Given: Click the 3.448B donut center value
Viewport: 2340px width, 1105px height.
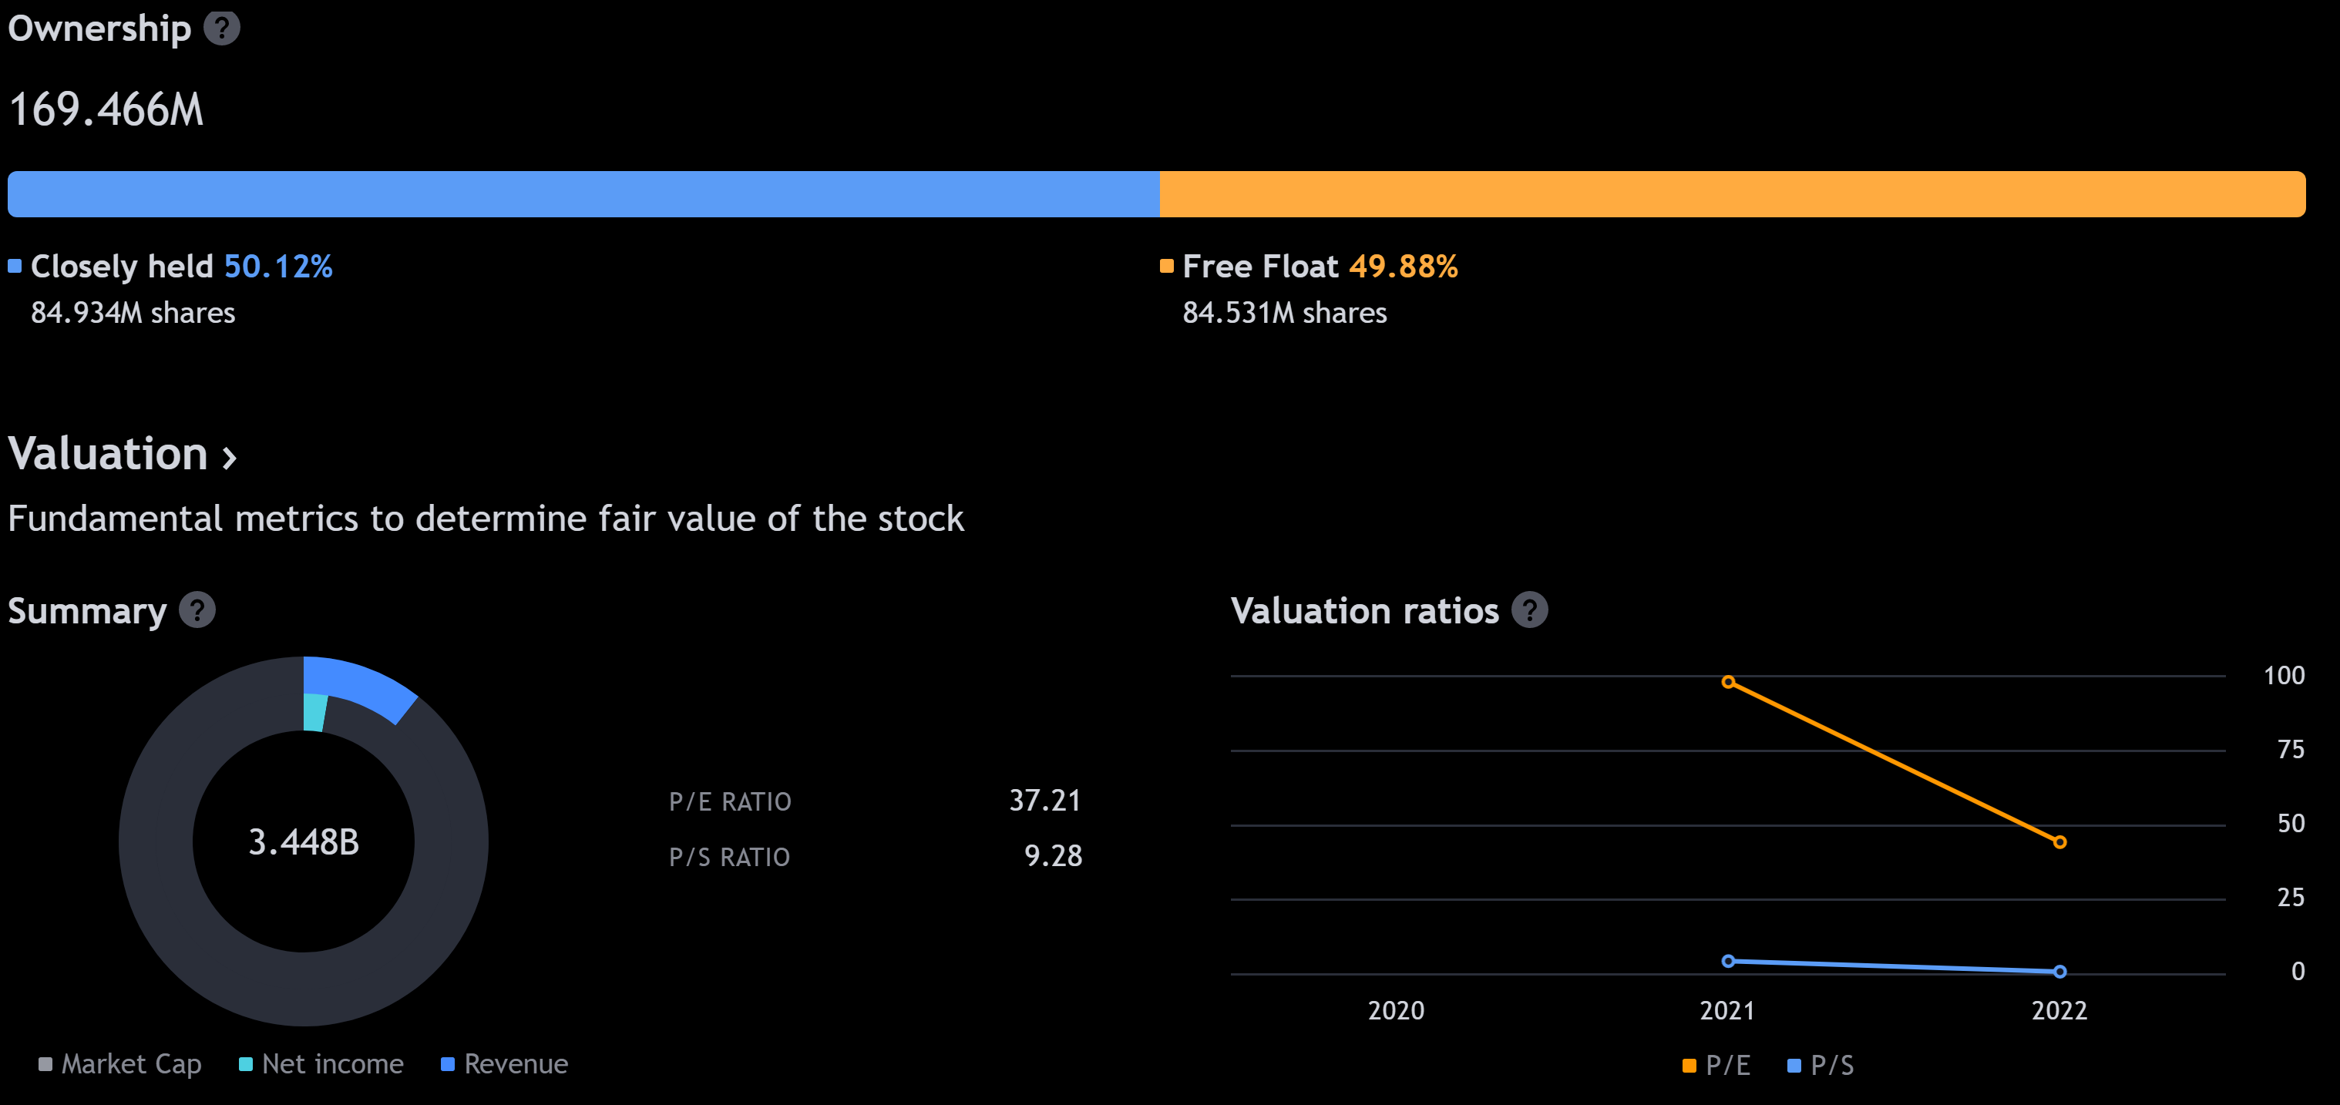Looking at the screenshot, I should click(304, 841).
